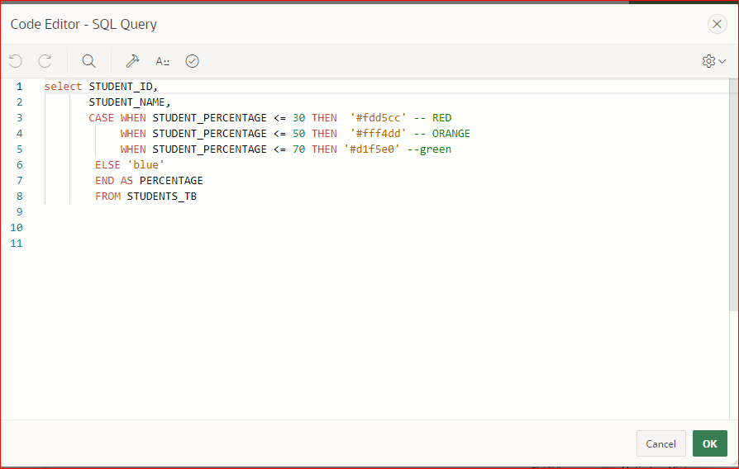This screenshot has width=739, height=469.
Task: Click the '#d1f5e0' hex color value
Action: click(372, 149)
